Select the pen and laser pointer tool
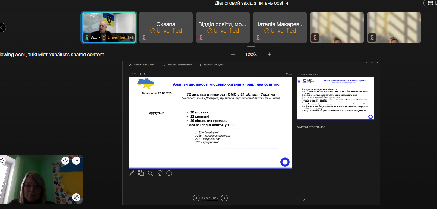The width and height of the screenshot is (437, 209). (132, 173)
